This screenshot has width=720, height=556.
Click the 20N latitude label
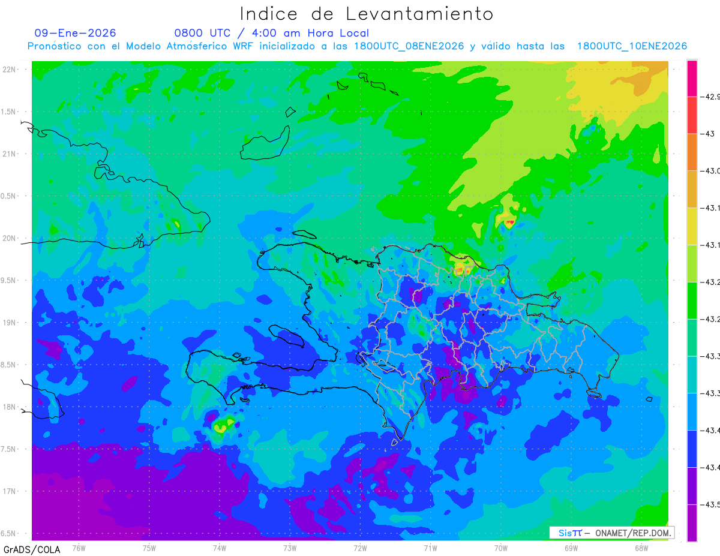(x=10, y=238)
